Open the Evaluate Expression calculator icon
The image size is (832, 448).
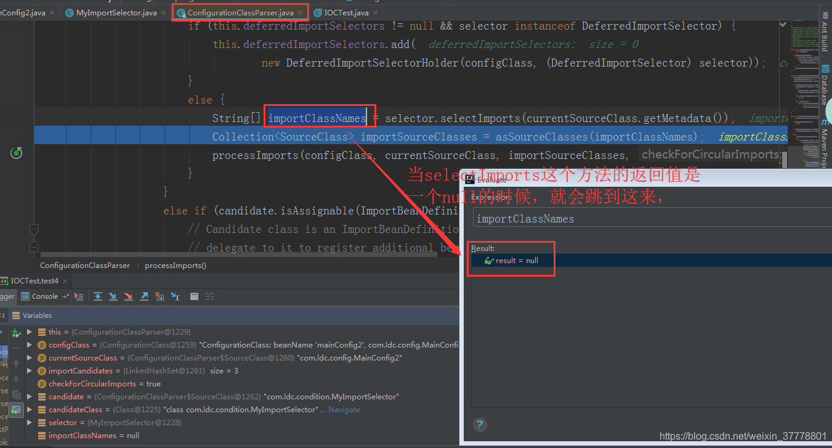(x=195, y=296)
